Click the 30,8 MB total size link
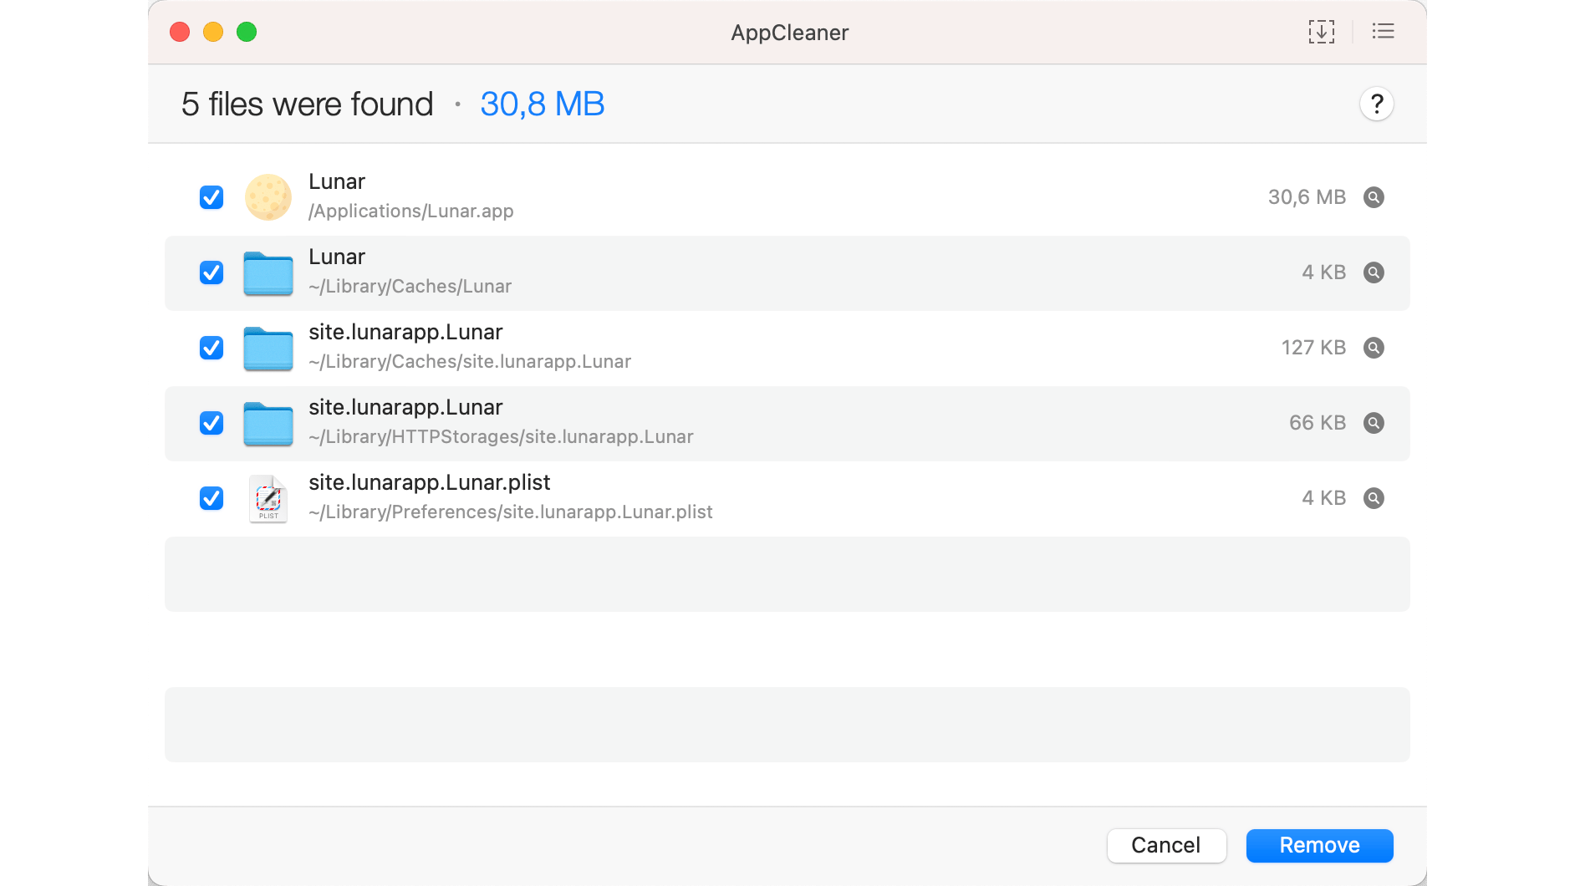The width and height of the screenshot is (1575, 886). coord(542,104)
